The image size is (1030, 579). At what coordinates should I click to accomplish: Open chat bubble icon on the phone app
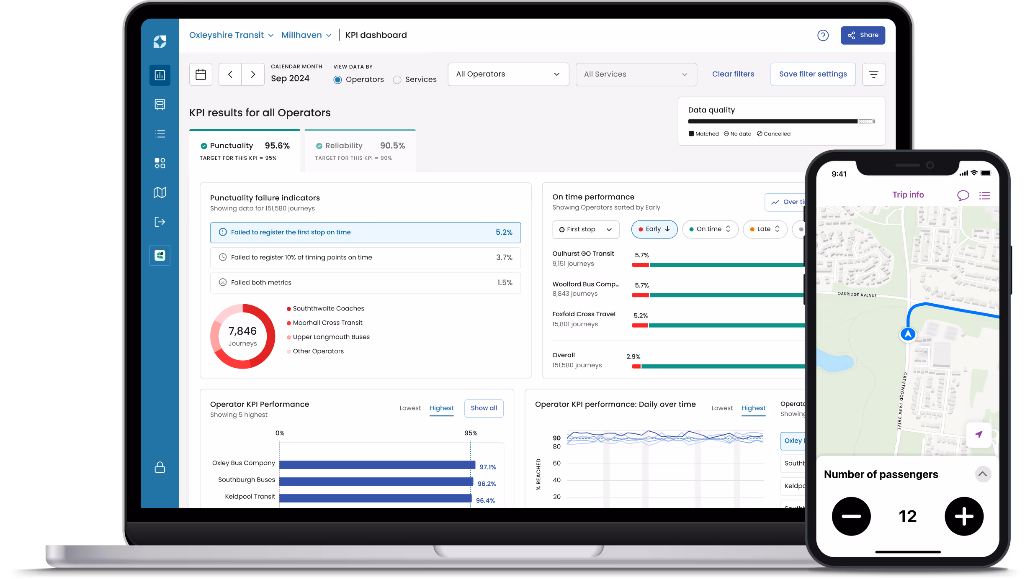pos(963,195)
